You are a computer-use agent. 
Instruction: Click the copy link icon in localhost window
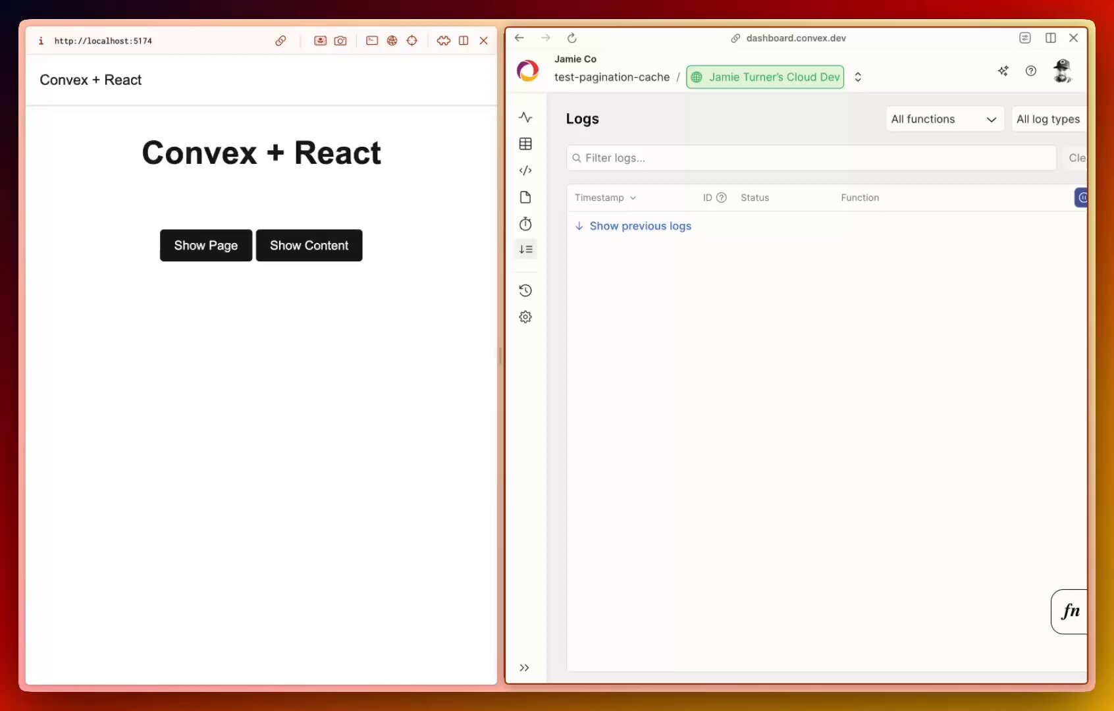coord(280,41)
